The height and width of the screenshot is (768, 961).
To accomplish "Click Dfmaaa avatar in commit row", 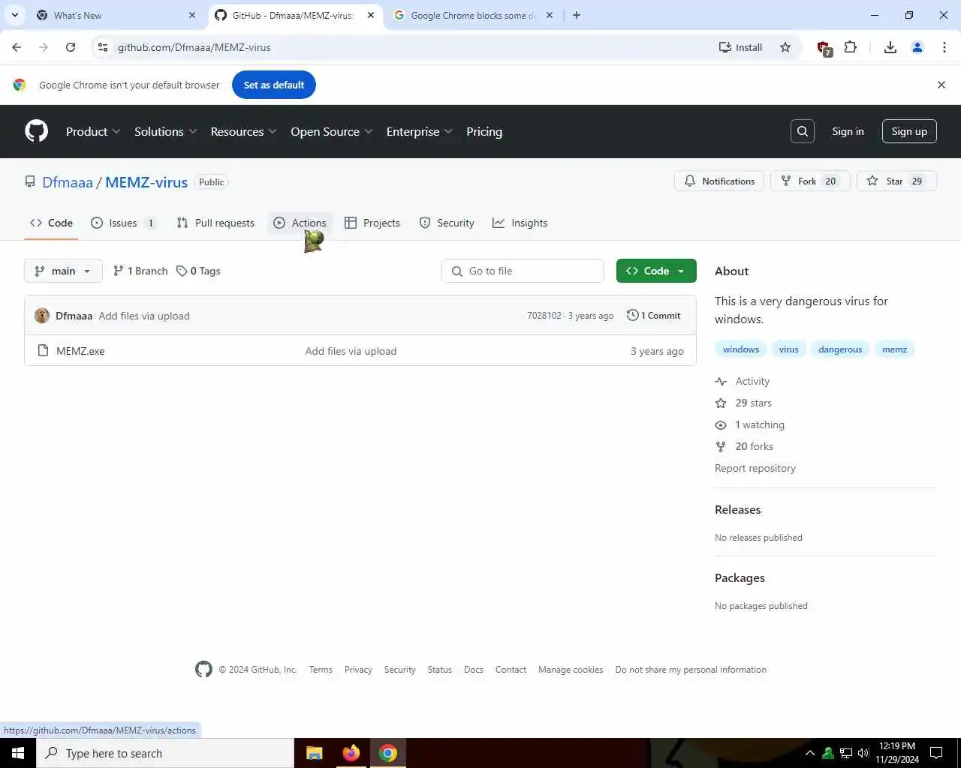I will pos(42,316).
